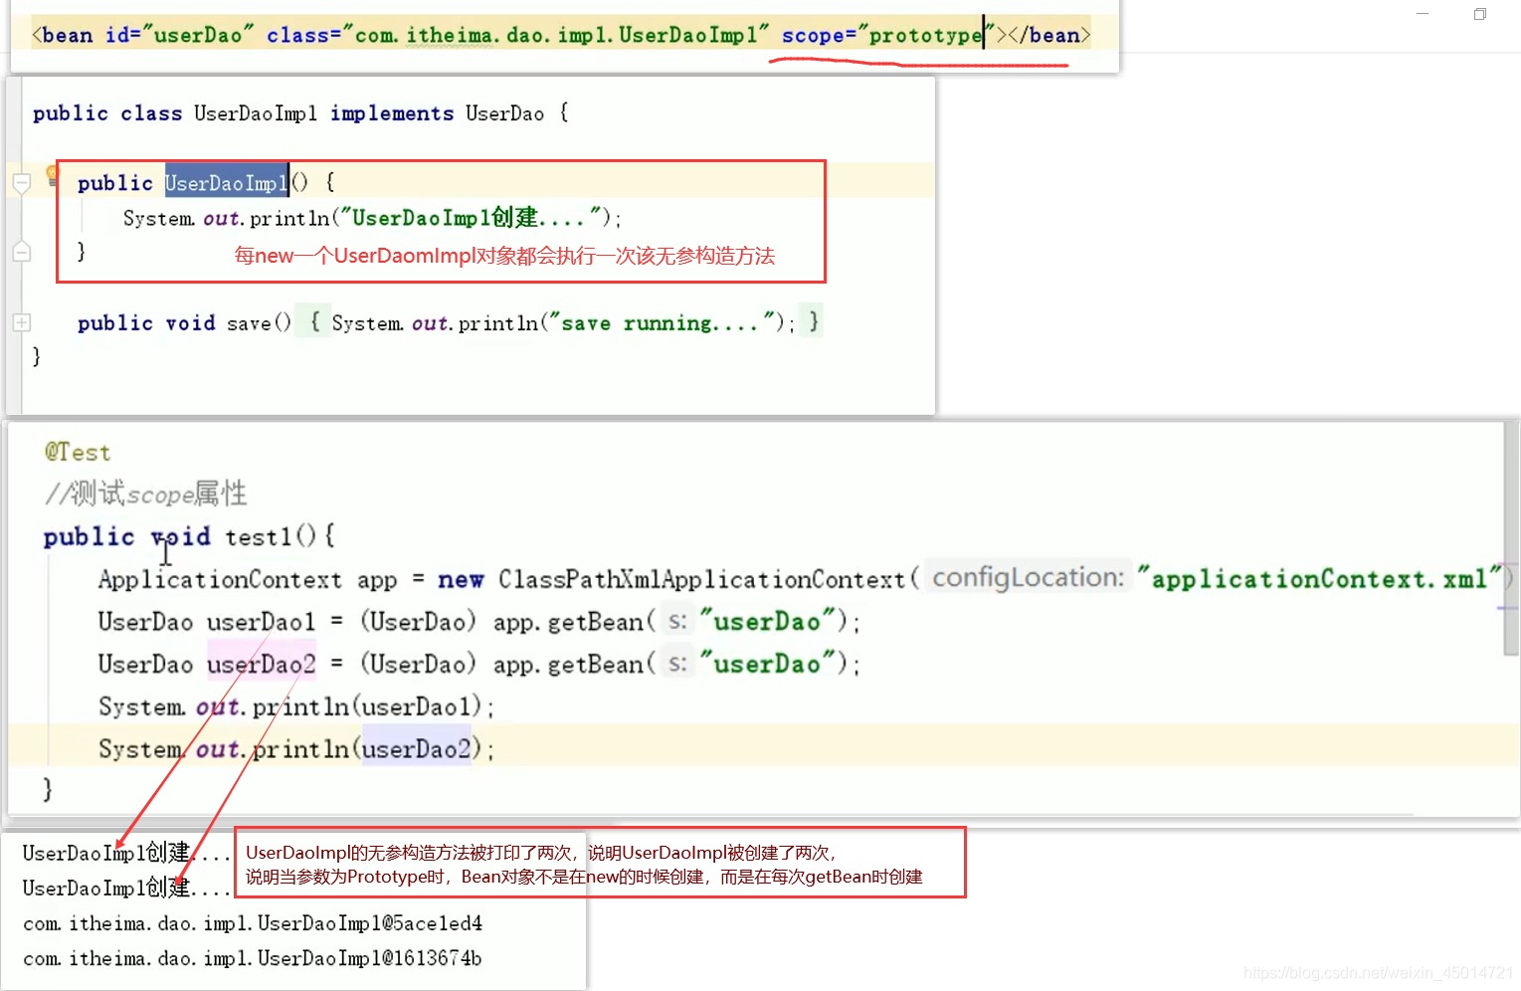Click println(userDao2) argument
The height and width of the screenshot is (991, 1521).
point(416,749)
